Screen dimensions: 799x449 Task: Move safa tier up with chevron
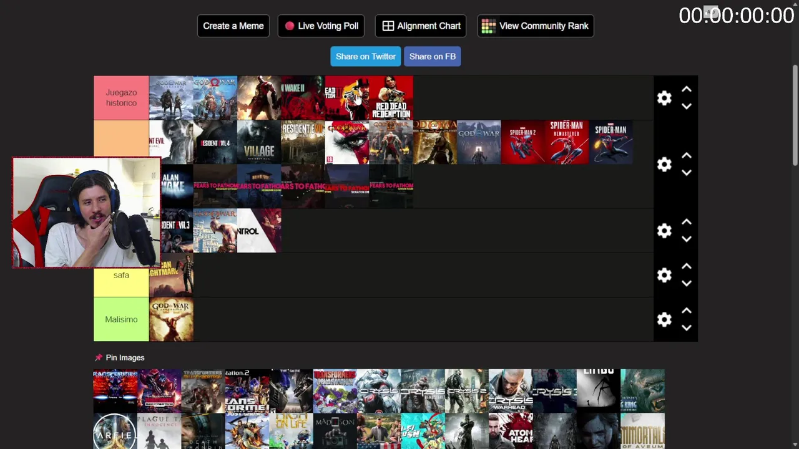click(687, 266)
